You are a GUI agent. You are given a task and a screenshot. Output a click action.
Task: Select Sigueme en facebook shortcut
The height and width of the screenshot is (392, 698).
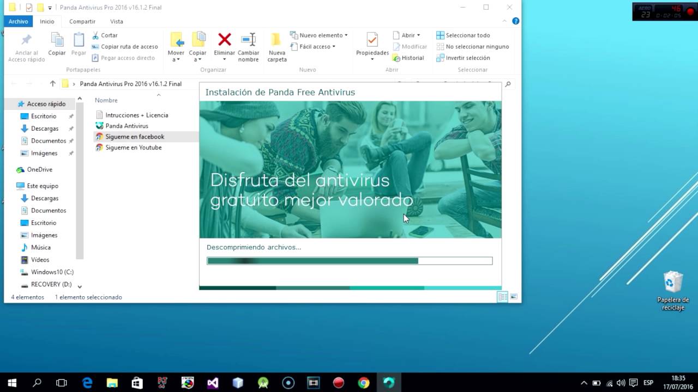(130, 137)
